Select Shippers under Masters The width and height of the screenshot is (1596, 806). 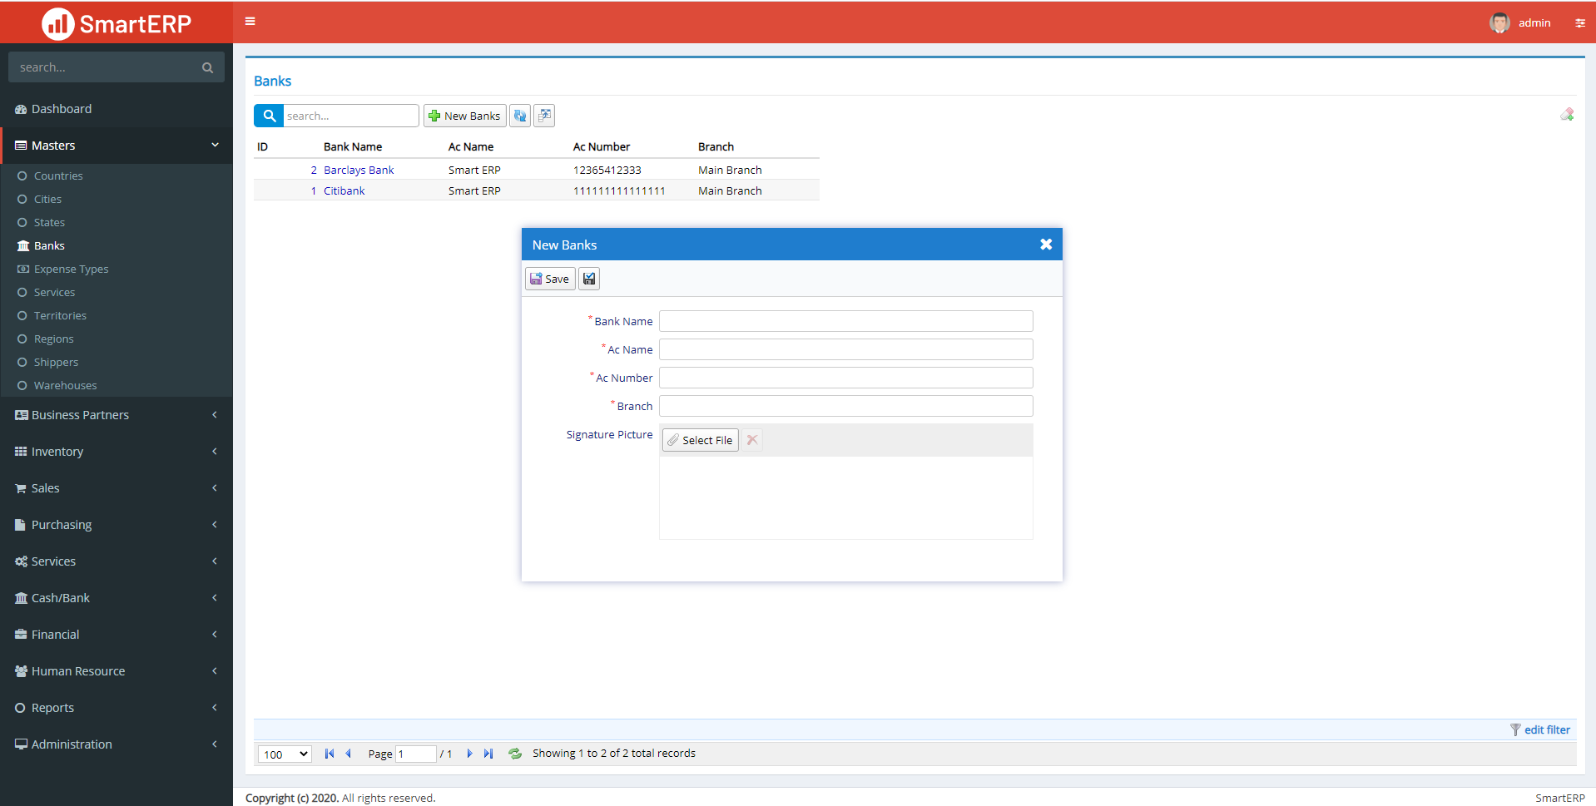click(56, 362)
